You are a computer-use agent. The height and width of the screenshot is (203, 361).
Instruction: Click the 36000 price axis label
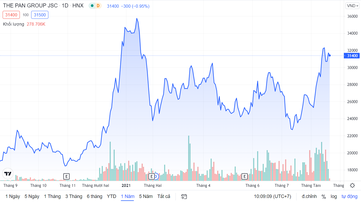pos(352,16)
